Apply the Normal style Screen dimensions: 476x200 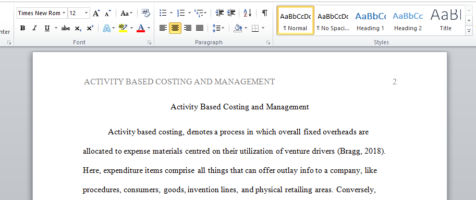click(296, 20)
